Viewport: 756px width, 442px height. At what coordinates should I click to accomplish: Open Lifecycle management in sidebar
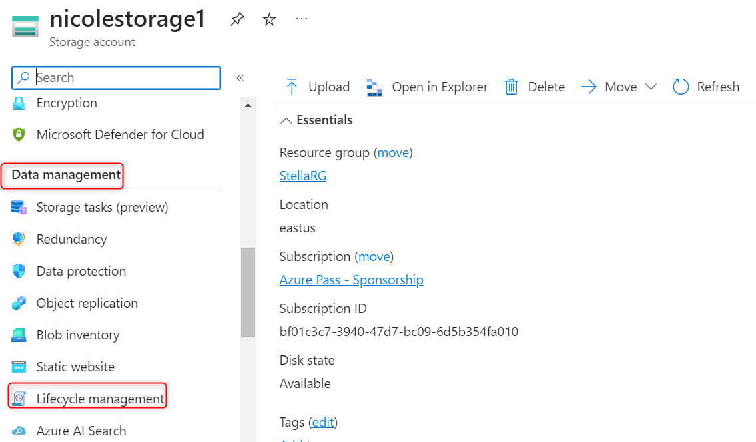100,399
